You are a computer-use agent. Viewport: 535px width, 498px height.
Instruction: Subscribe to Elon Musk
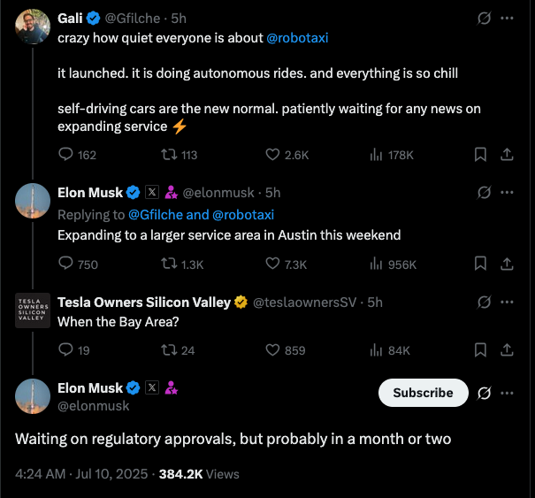click(423, 393)
